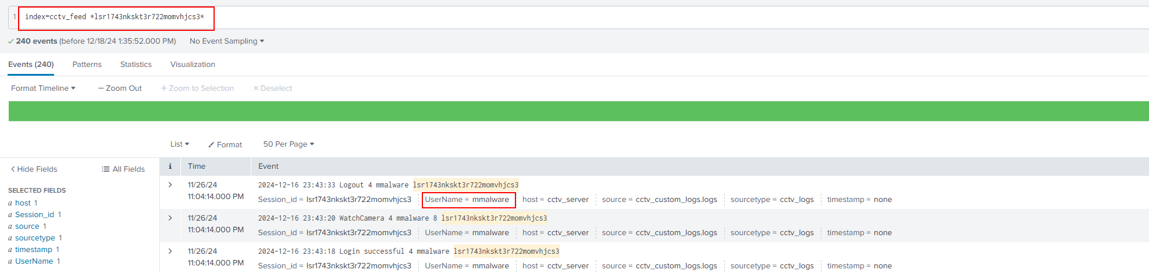Select the timestamp field in Selected Fields
1149x273 pixels.
point(34,250)
